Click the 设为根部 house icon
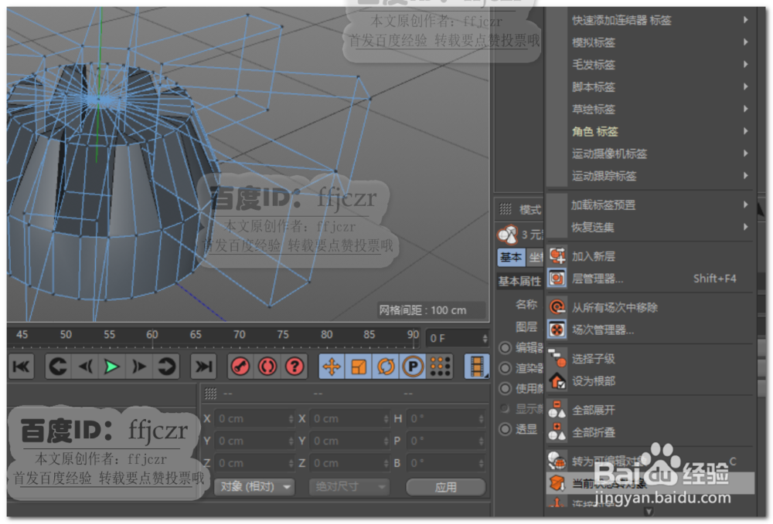Screen dimensions: 773x524 [x=557, y=380]
